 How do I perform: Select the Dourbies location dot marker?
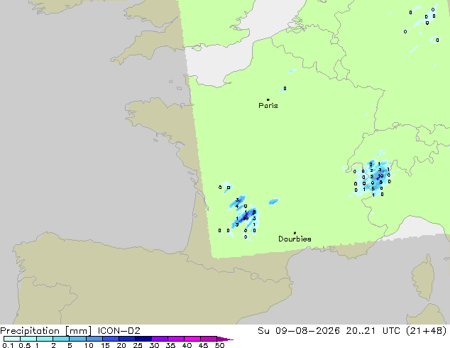295,233
